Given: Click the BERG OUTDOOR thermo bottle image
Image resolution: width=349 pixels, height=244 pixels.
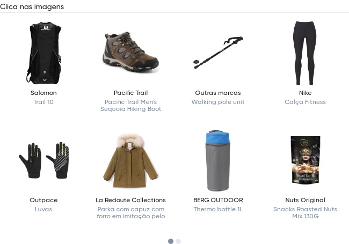Looking at the screenshot, I should point(218,160).
